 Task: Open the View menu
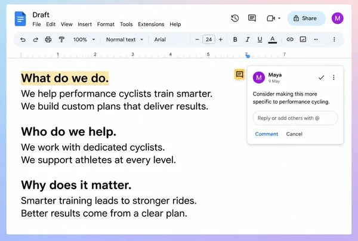click(x=66, y=24)
